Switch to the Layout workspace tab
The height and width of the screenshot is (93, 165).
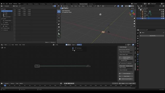pos(25,4)
